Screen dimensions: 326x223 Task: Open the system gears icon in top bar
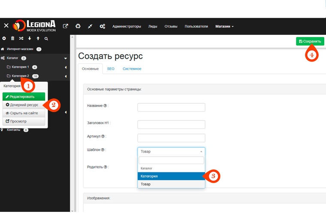pyautogui.click(x=103, y=26)
